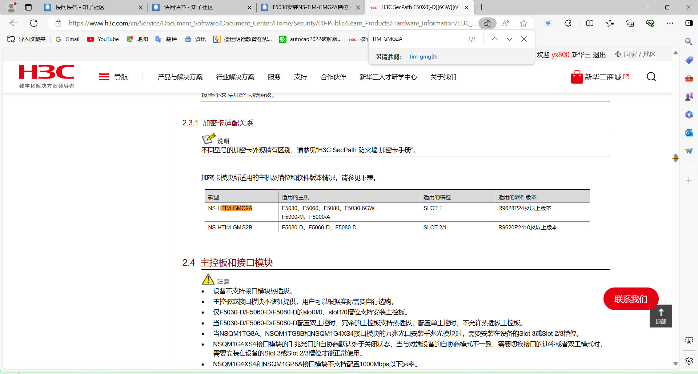This screenshot has width=698, height=374.
Task: Add page to favorites with star icon
Action: pyautogui.click(x=523, y=23)
